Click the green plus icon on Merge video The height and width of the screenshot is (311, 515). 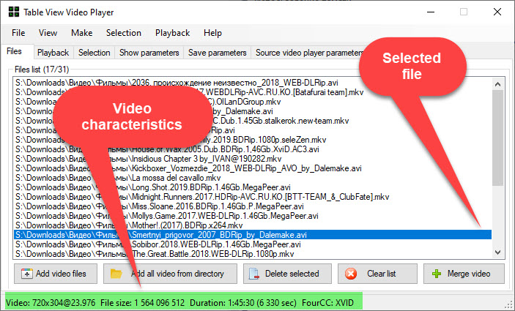coord(437,274)
